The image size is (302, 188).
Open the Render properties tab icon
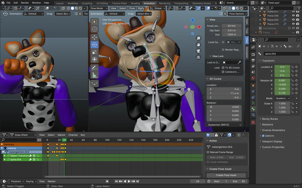point(253,55)
